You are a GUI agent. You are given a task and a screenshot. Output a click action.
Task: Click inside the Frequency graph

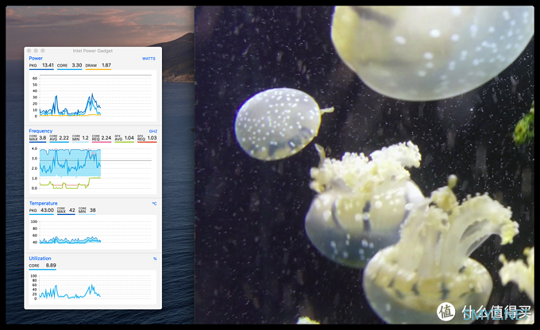[93, 169]
